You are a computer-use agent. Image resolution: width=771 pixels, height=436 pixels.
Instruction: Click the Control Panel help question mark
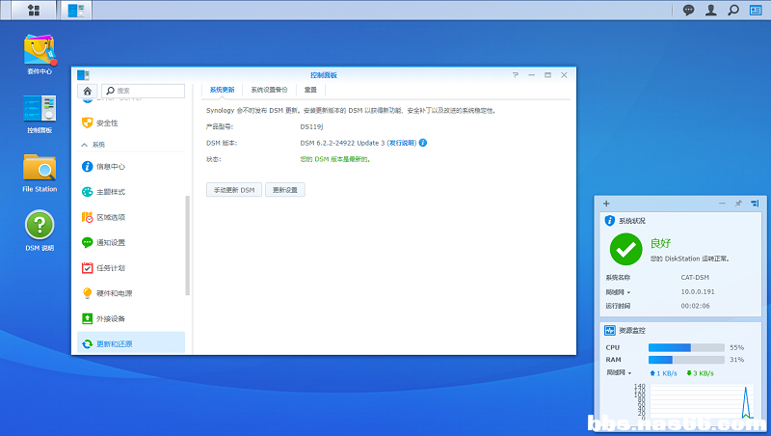[516, 75]
